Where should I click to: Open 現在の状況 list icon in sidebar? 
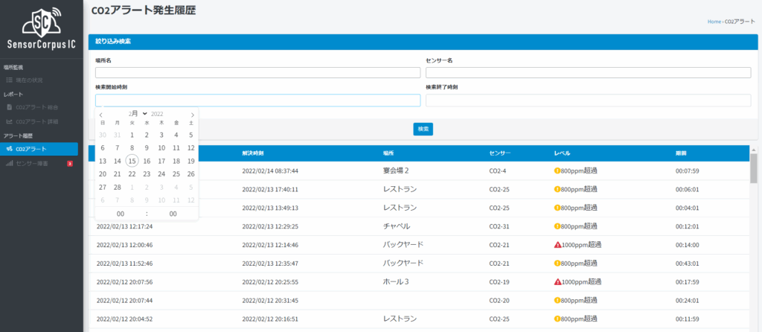(9, 80)
